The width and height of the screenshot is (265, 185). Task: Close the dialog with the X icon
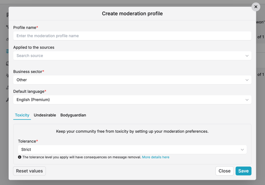pyautogui.click(x=256, y=7)
